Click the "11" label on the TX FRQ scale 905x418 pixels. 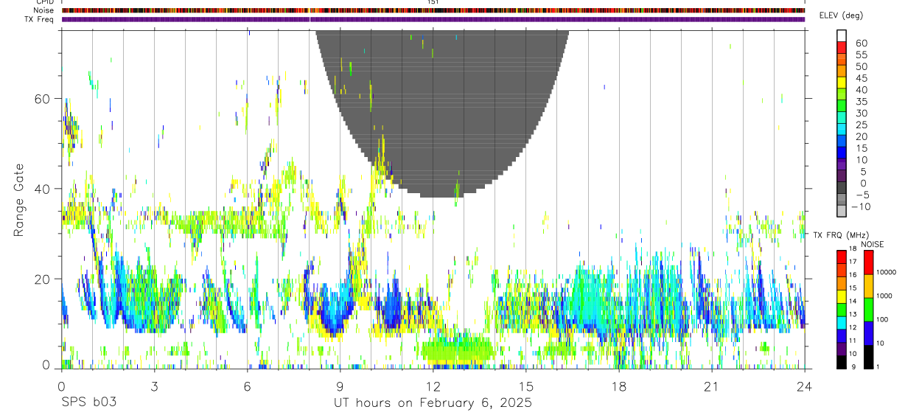pyautogui.click(x=852, y=341)
